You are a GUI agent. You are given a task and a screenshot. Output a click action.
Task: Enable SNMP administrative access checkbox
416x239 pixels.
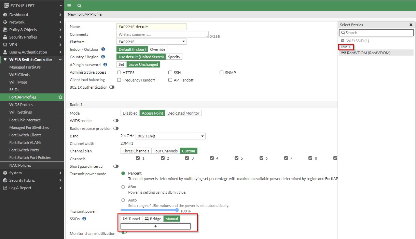(x=221, y=73)
